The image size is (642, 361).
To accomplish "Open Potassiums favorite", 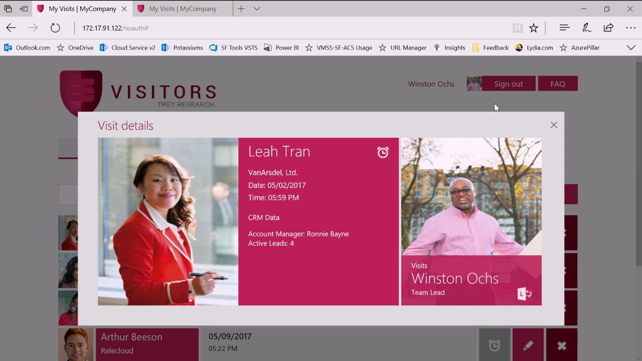I will (x=182, y=48).
